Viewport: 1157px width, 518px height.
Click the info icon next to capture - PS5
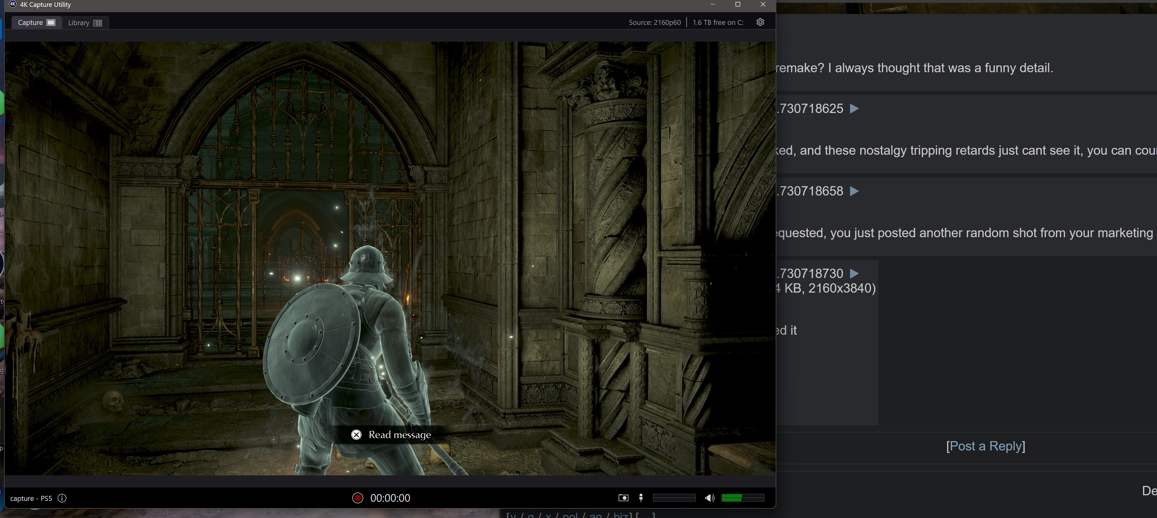tap(62, 498)
